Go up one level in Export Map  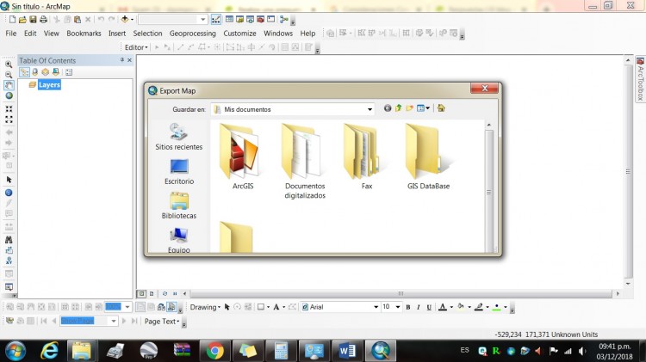click(399, 108)
